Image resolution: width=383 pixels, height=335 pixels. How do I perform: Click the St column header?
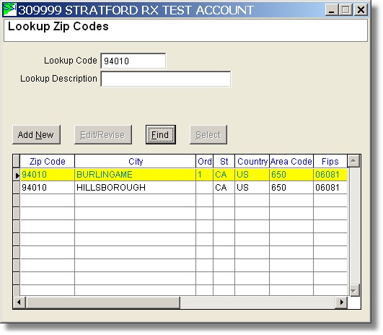coord(224,162)
